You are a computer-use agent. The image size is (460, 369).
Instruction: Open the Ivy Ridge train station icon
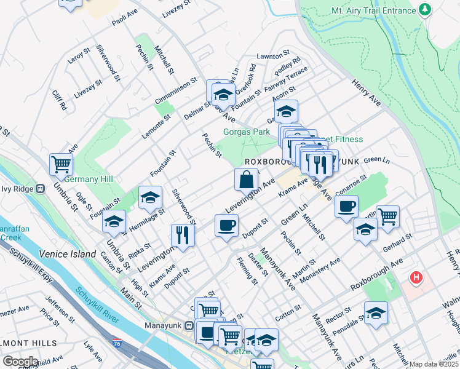pos(41,189)
